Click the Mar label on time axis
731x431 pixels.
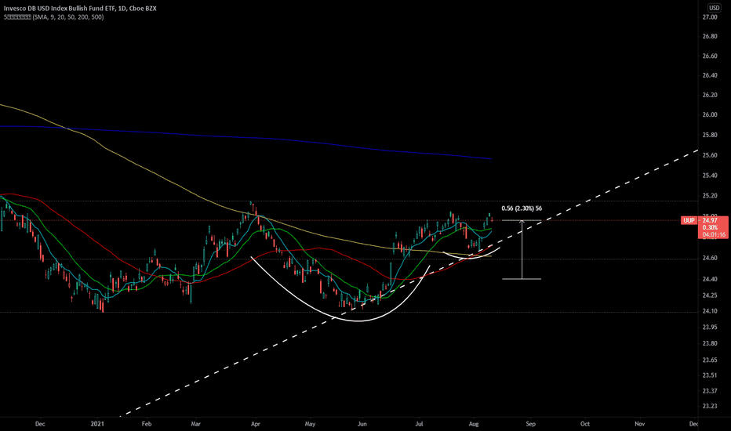[x=196, y=424]
